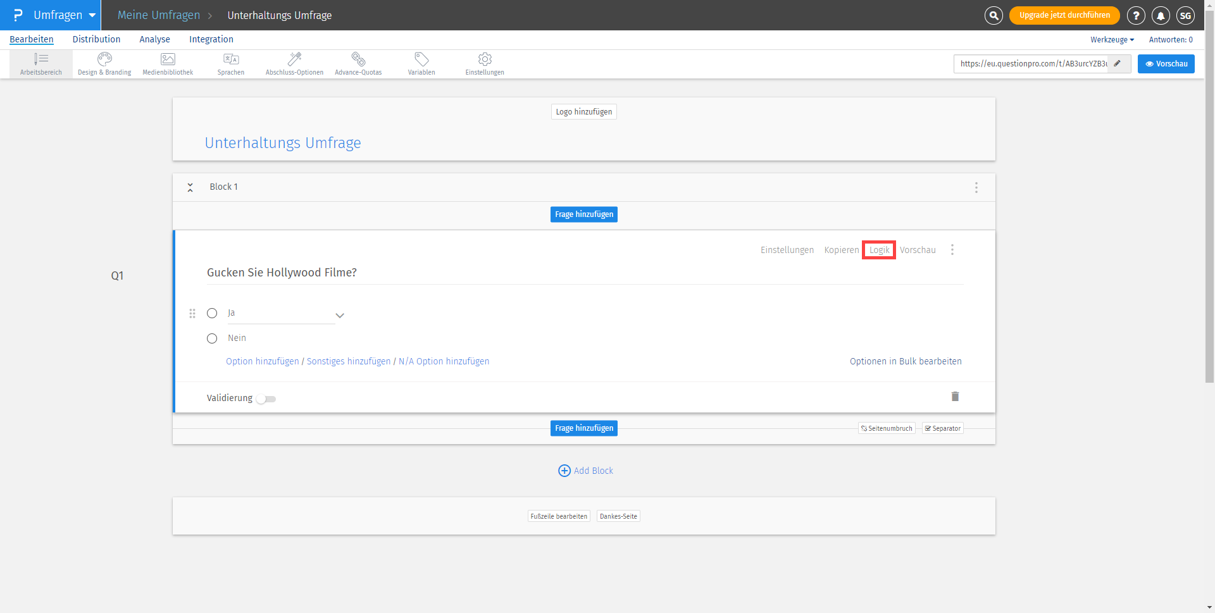1215x613 pixels.
Task: Open the Medienbibliothek panel
Action: 167,63
